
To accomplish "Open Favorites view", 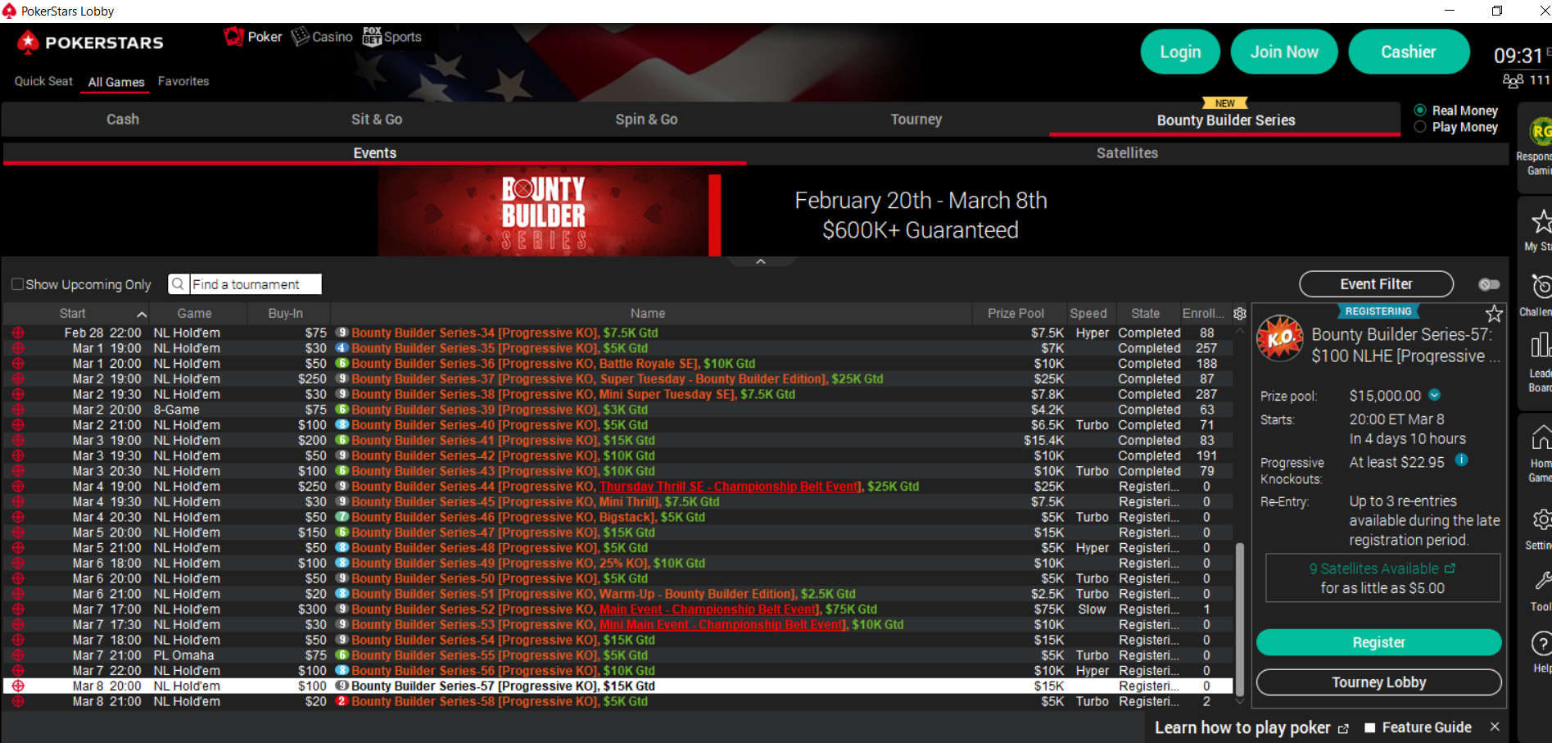I will tap(183, 81).
